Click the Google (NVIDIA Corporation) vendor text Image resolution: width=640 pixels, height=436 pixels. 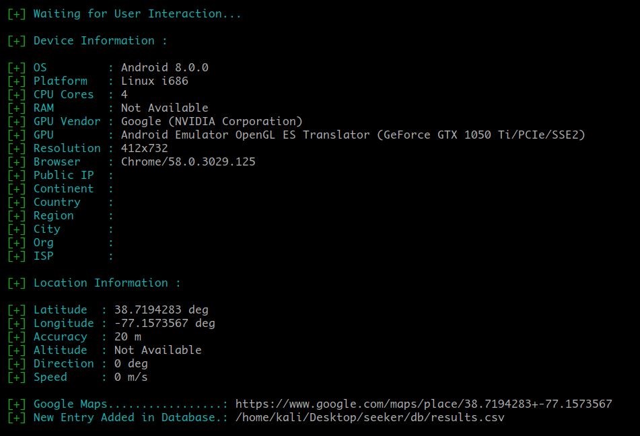[211, 121]
